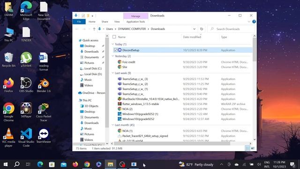Show hidden system tray icons chevron
The width and height of the screenshot is (300, 169).
coord(221,164)
